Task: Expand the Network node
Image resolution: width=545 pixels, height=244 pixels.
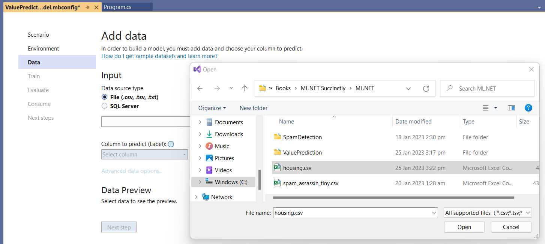Action: point(196,197)
